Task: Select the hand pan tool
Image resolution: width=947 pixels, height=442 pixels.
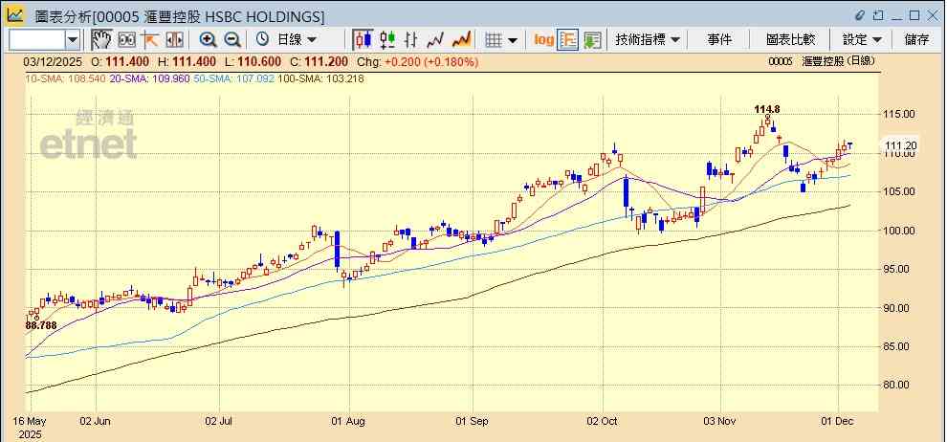Action: click(x=101, y=39)
